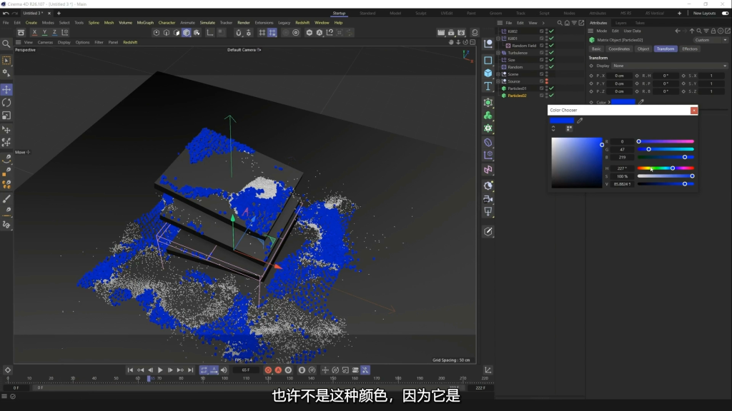Screen dimensions: 732x411
Task: Click the blue Color swatch in Transform
Action: (623, 102)
